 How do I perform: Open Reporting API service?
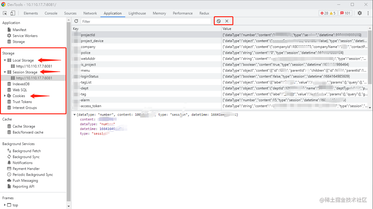[x=23, y=187]
